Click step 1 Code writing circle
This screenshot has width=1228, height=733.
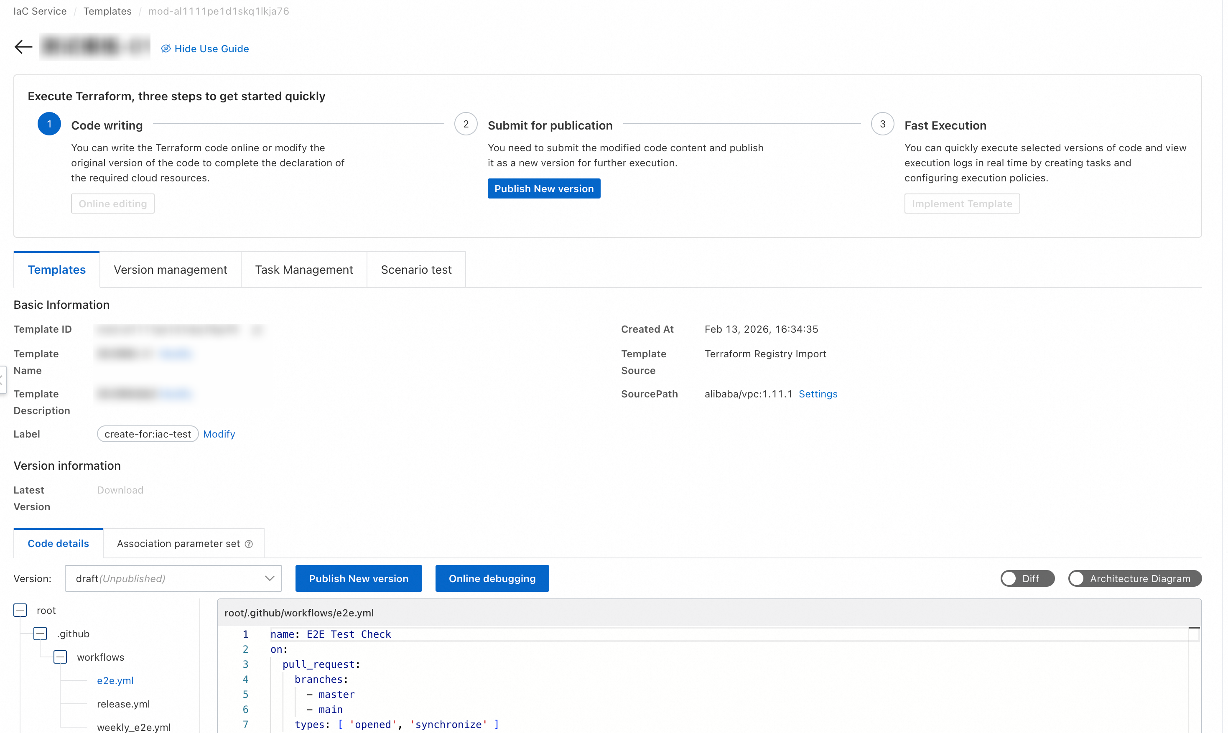pyautogui.click(x=49, y=124)
